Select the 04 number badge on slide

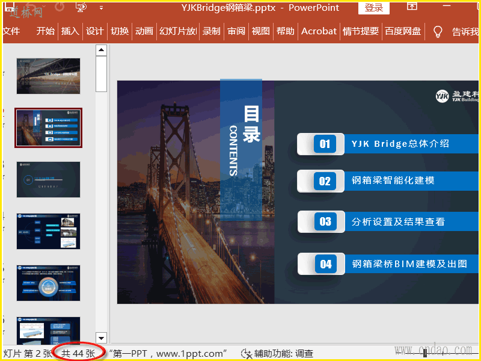325,264
